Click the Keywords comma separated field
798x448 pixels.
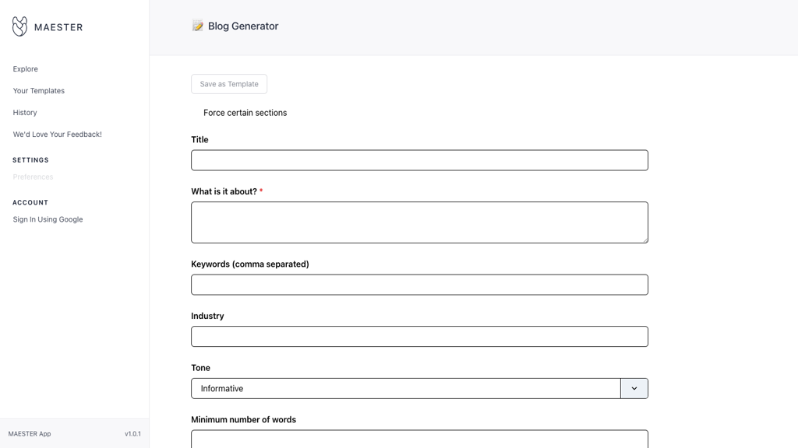pos(419,285)
